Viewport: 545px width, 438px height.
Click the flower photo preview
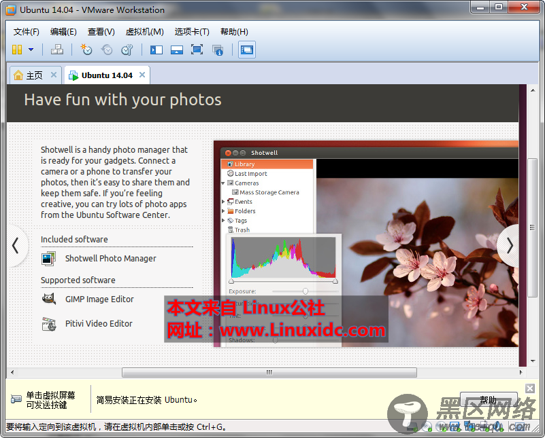417,262
